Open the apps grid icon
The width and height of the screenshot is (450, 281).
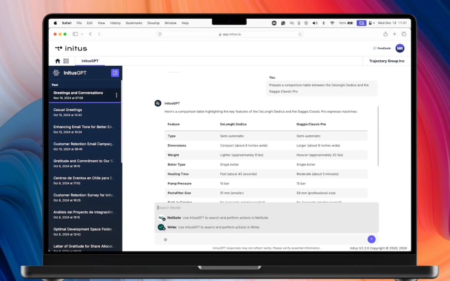click(66, 61)
